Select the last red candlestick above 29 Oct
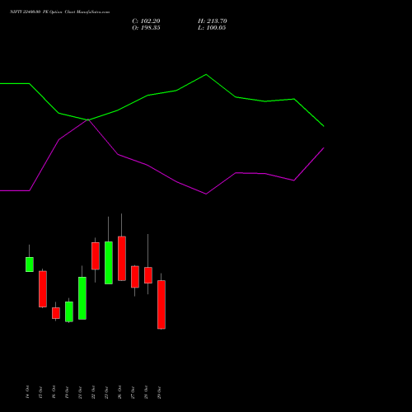Viewport: 412px width, 412px height. pos(162,304)
